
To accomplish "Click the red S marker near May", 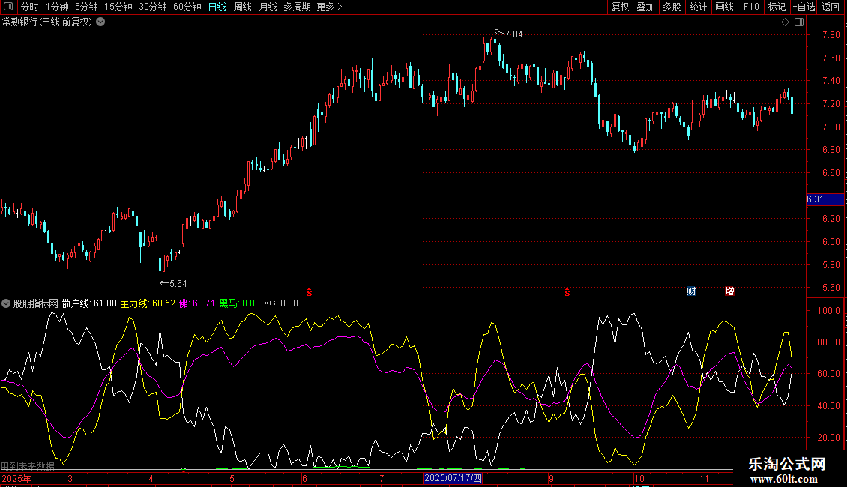I will (x=310, y=292).
